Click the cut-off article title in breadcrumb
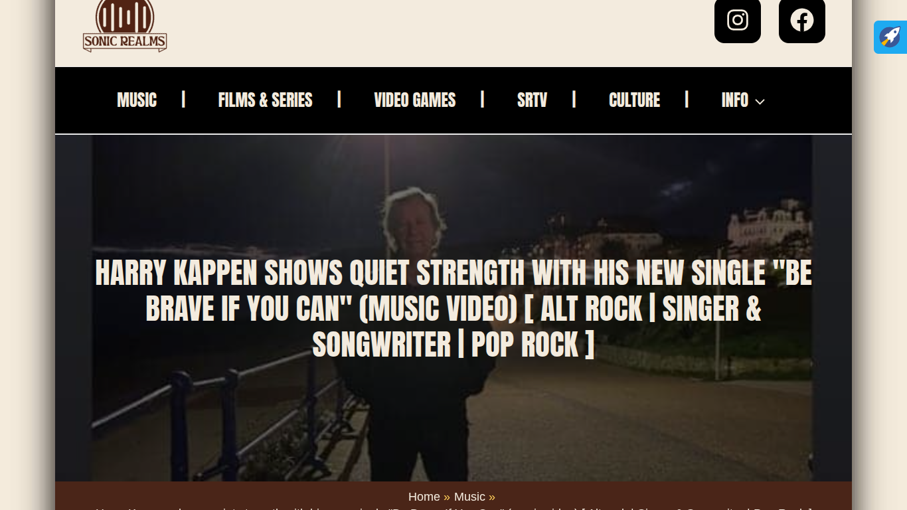 pos(453,508)
